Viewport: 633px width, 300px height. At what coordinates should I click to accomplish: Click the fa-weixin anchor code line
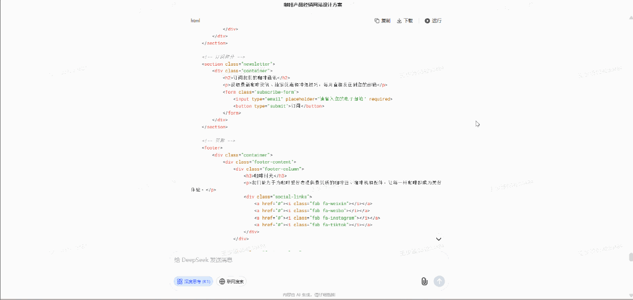click(313, 203)
